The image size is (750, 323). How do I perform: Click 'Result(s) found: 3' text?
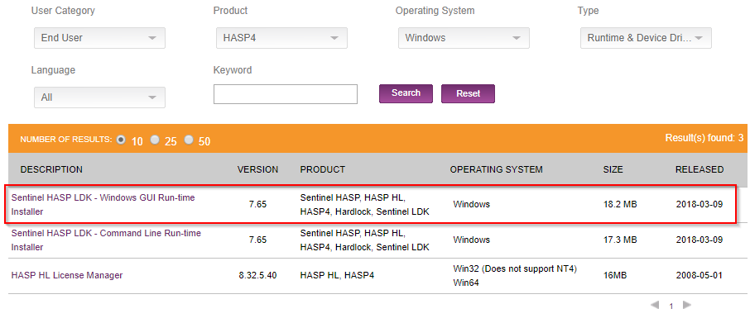tap(704, 138)
